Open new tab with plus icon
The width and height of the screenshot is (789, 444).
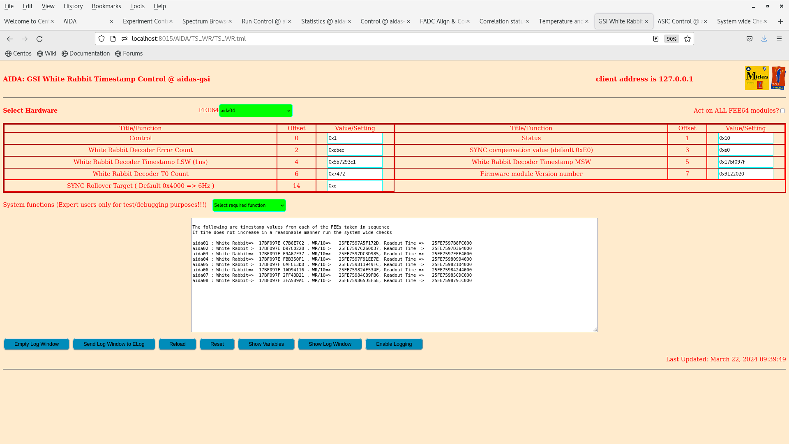(780, 21)
